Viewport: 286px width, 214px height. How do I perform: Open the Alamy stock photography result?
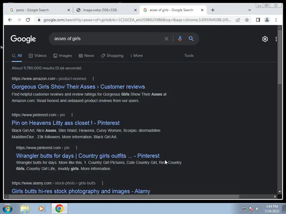click(81, 191)
